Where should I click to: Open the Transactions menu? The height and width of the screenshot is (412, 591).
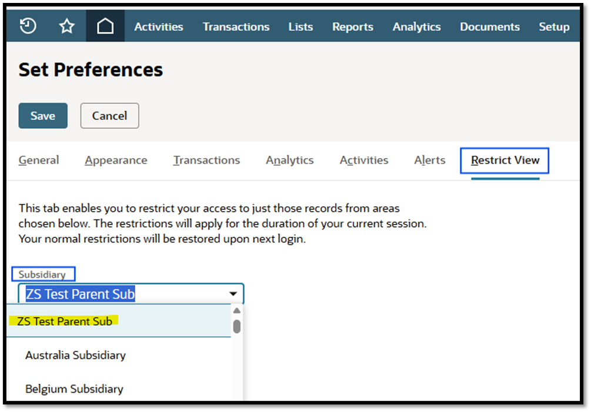tap(236, 27)
